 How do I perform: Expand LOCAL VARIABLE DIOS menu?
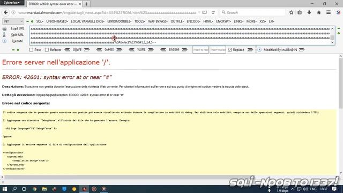pyautogui.click(x=87, y=21)
